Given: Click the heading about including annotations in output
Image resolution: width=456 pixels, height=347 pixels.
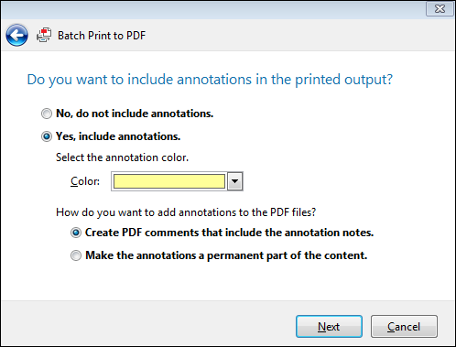Looking at the screenshot, I should [x=210, y=80].
